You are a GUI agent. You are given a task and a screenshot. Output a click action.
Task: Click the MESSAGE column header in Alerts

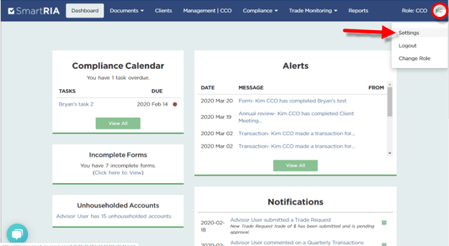(x=251, y=88)
